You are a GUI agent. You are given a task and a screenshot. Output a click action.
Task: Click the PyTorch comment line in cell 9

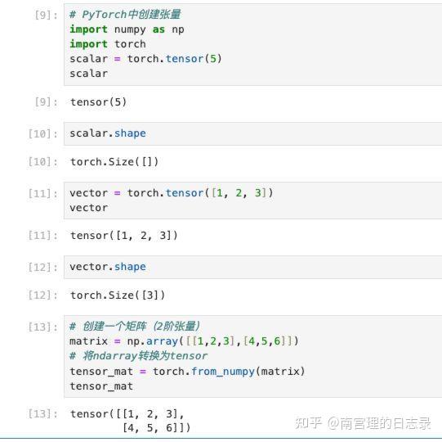pos(125,15)
